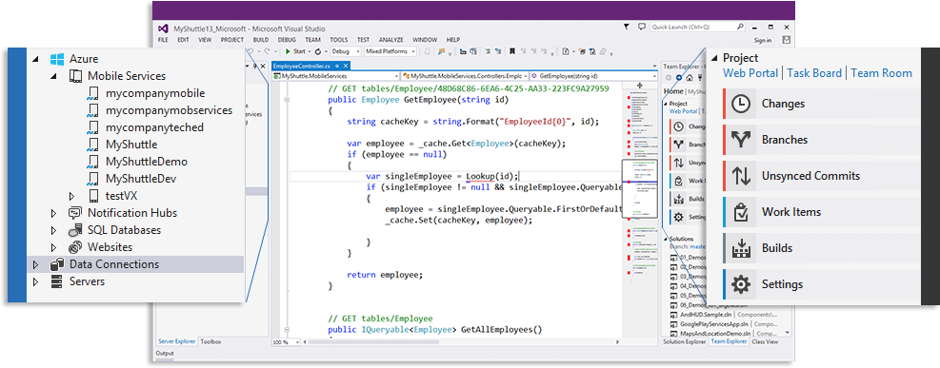Click the Notification Hubs icon
940x368 pixels.
tap(75, 213)
